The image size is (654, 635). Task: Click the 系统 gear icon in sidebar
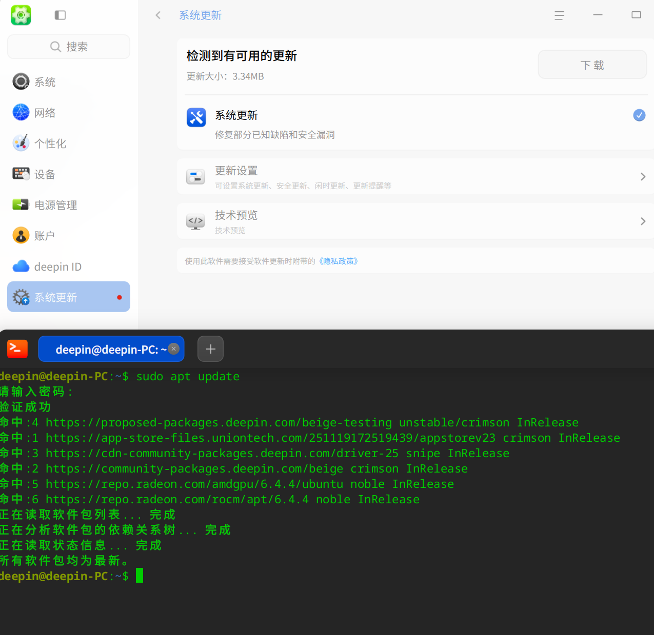(x=21, y=81)
